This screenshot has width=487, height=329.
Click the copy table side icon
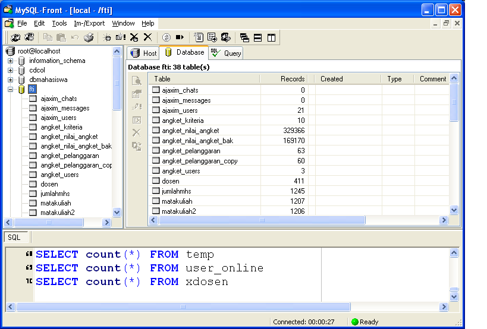click(x=137, y=146)
